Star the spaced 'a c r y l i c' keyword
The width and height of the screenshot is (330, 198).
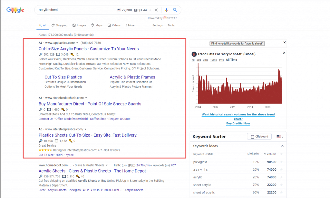click(281, 170)
